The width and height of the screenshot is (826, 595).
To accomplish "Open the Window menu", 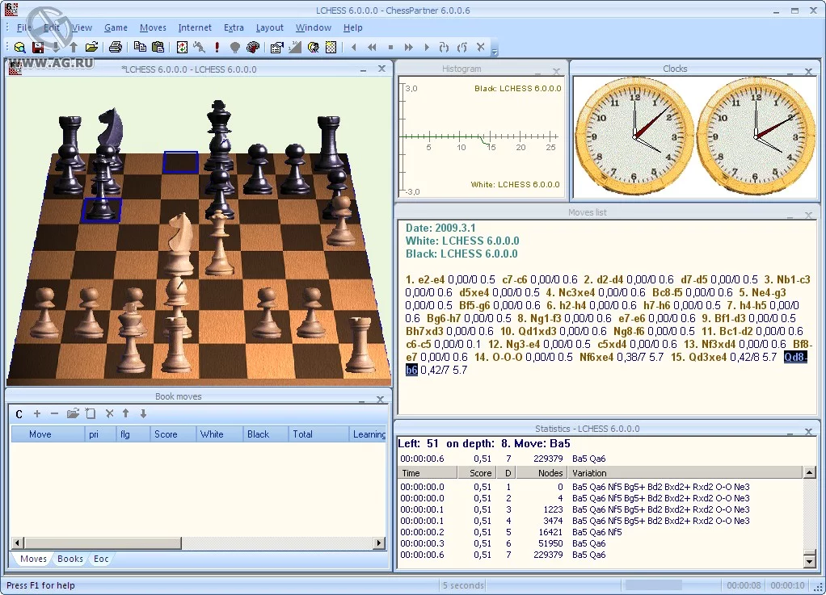I will pyautogui.click(x=313, y=28).
